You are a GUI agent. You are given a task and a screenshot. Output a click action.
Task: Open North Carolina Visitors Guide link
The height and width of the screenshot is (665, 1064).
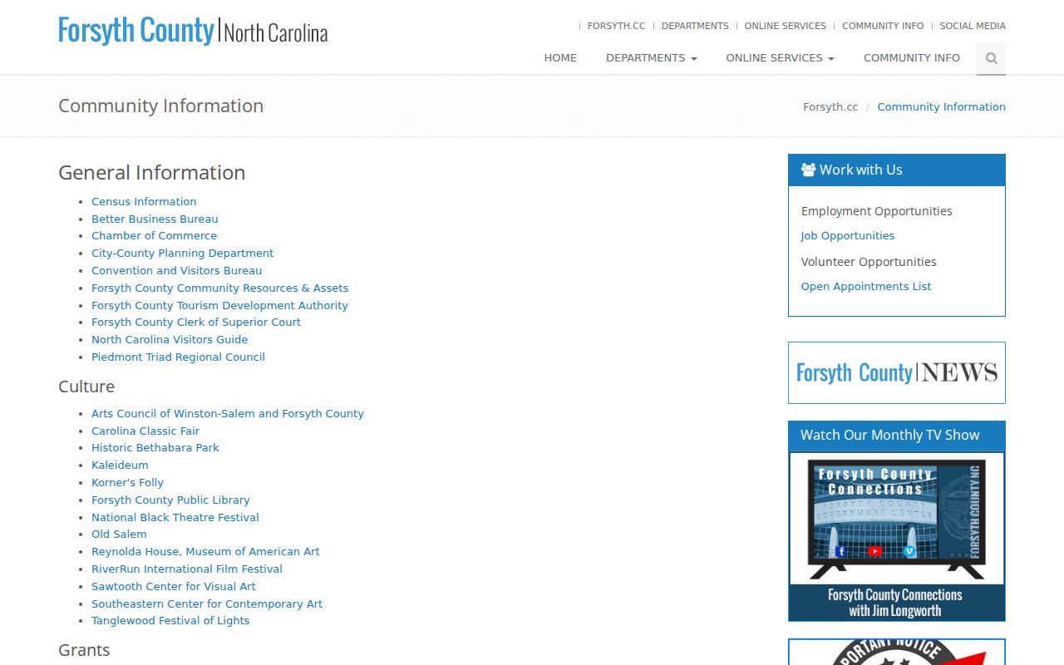click(x=170, y=340)
